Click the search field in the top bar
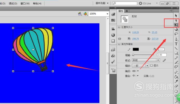This screenshot has width=180, height=104. coord(125,3)
